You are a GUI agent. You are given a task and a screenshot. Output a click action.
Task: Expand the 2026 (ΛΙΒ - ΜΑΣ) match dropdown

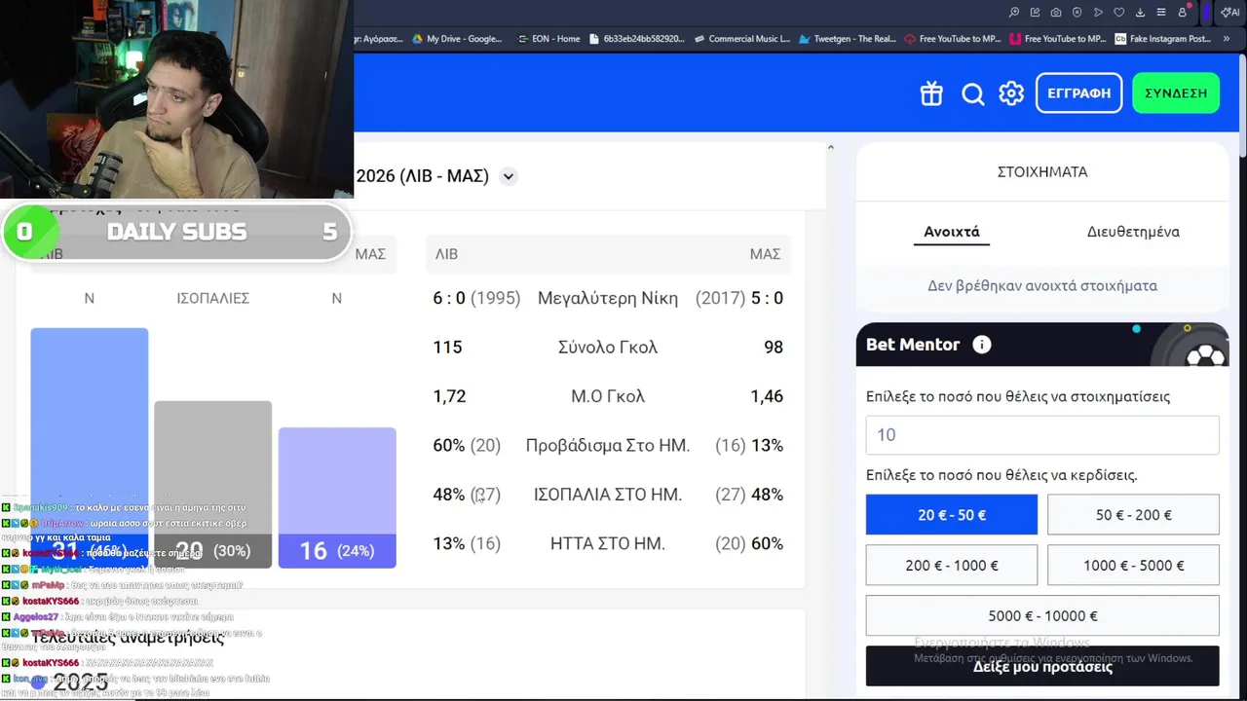508,176
